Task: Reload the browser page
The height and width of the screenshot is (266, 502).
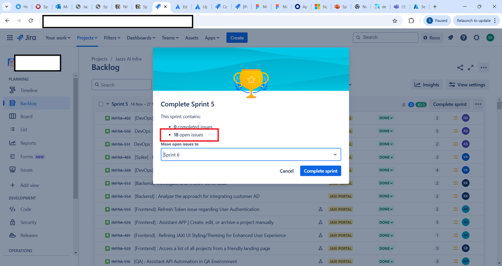Action: 31,21
